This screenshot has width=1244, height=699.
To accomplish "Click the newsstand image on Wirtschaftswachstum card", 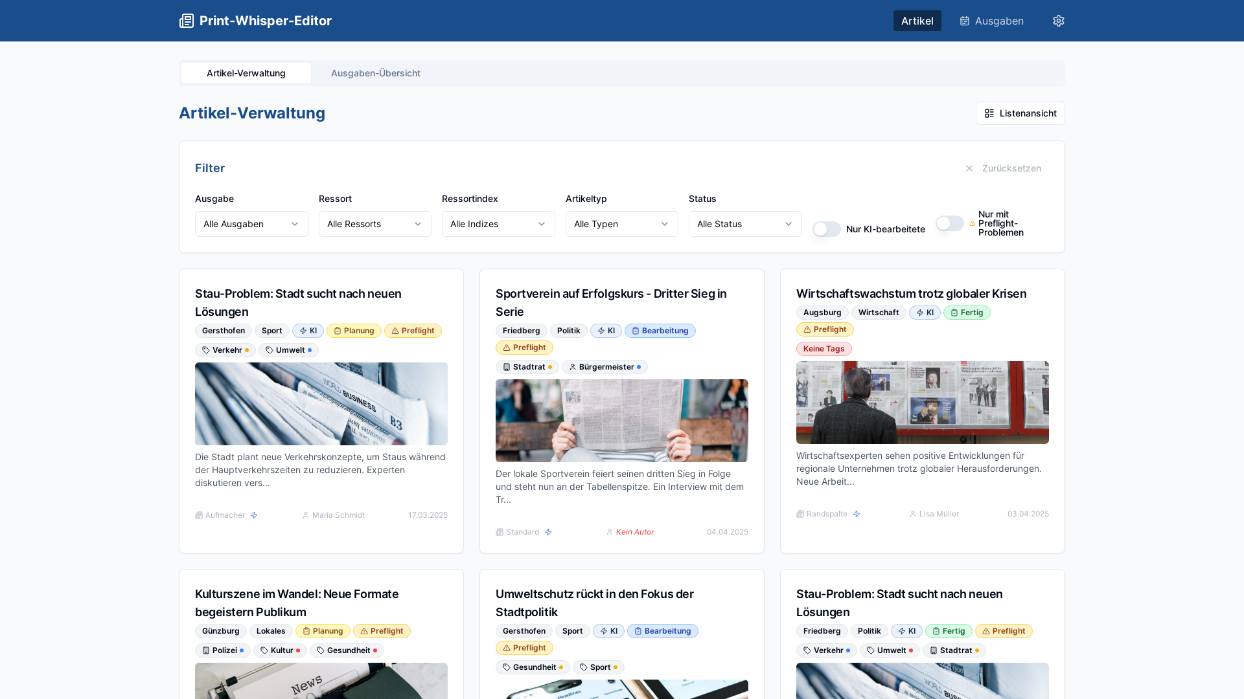I will tap(923, 403).
